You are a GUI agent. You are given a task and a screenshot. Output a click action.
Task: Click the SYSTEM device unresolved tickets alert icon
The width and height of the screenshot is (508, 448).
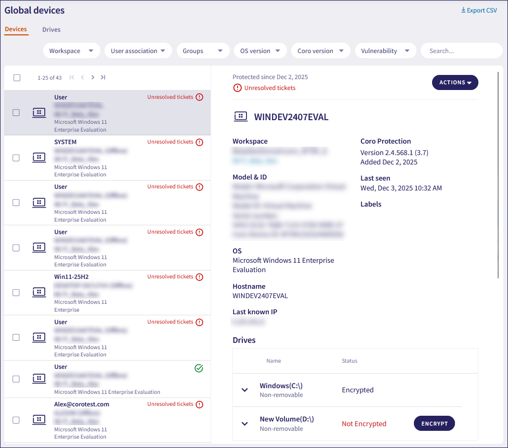[199, 142]
